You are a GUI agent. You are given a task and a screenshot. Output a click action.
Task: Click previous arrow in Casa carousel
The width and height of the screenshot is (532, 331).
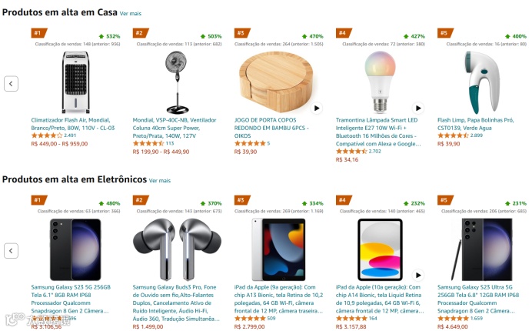click(x=11, y=84)
